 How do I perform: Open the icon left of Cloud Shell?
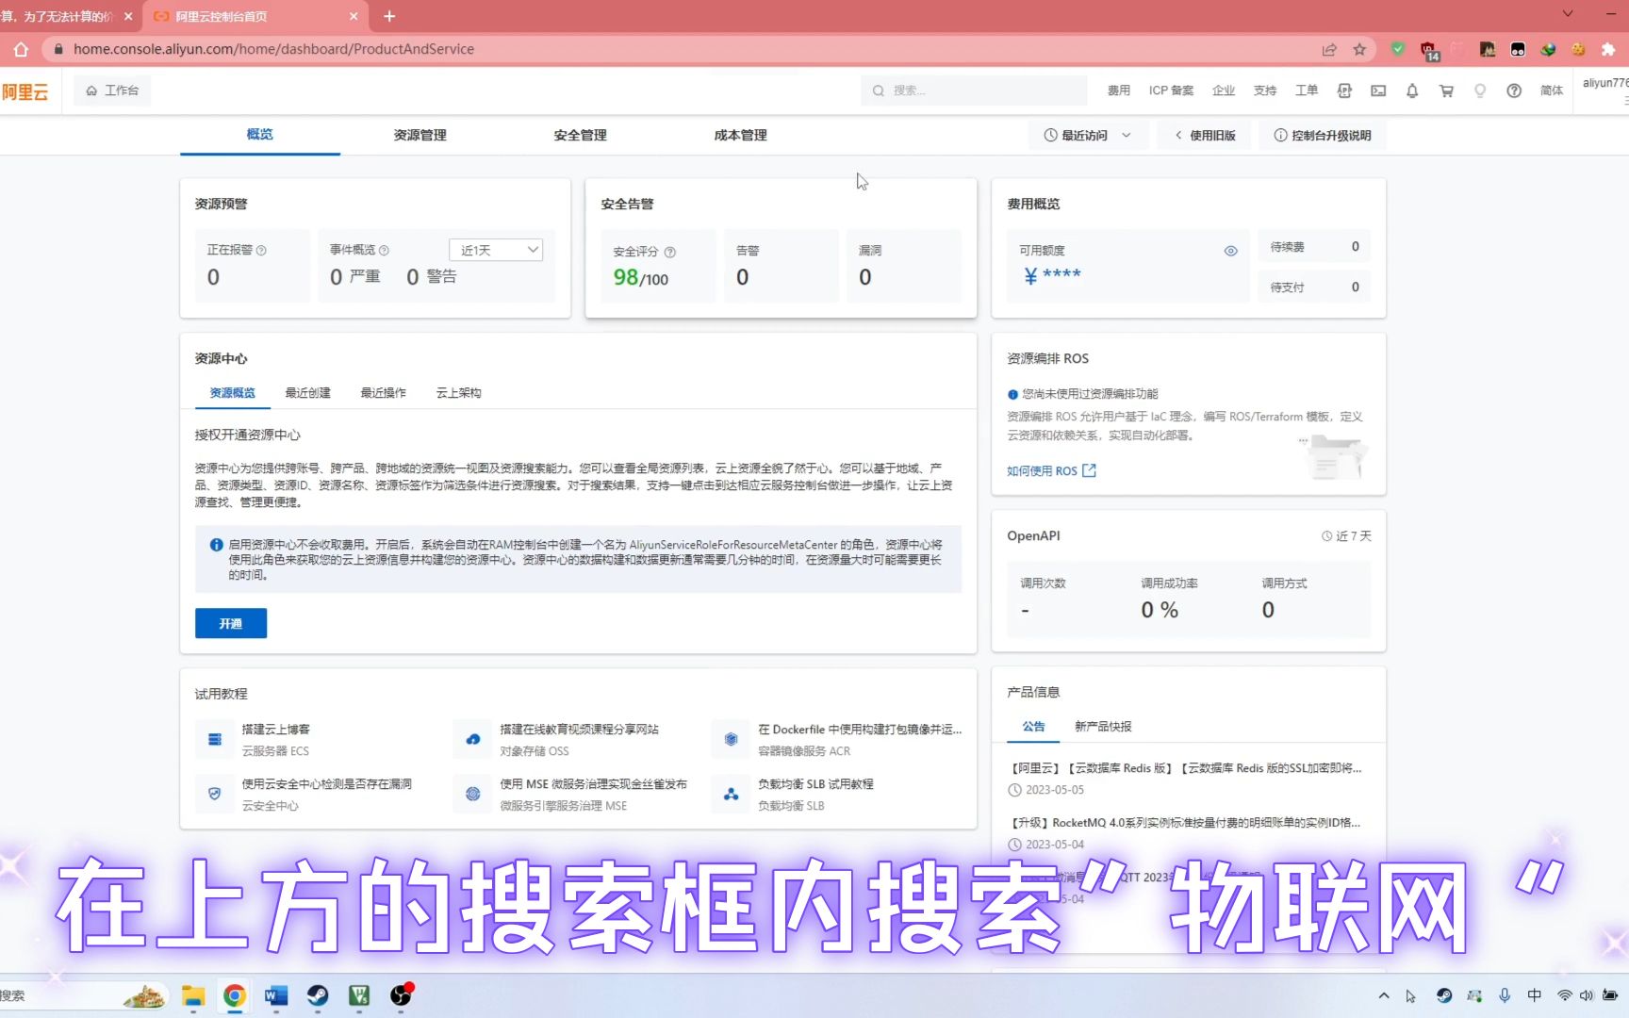[x=1344, y=90]
